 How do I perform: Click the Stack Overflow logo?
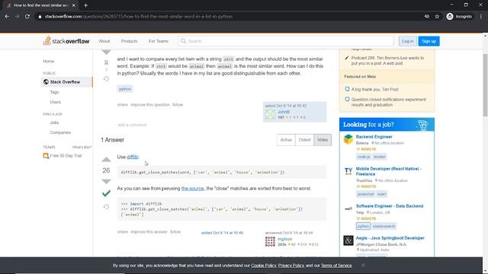(66, 40)
